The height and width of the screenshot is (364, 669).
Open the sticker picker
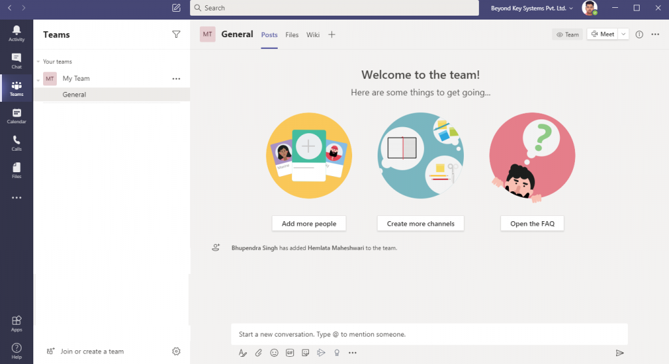(x=306, y=353)
